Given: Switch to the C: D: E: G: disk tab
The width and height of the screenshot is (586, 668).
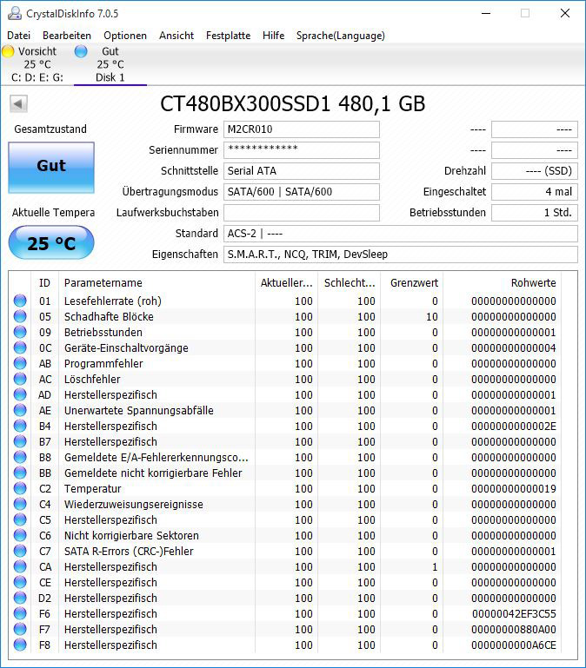Looking at the screenshot, I should pos(37,64).
